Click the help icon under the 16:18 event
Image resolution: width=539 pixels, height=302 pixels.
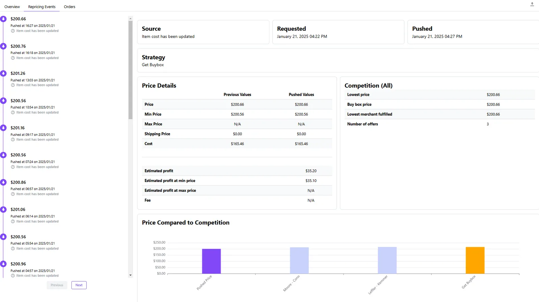pyautogui.click(x=13, y=58)
